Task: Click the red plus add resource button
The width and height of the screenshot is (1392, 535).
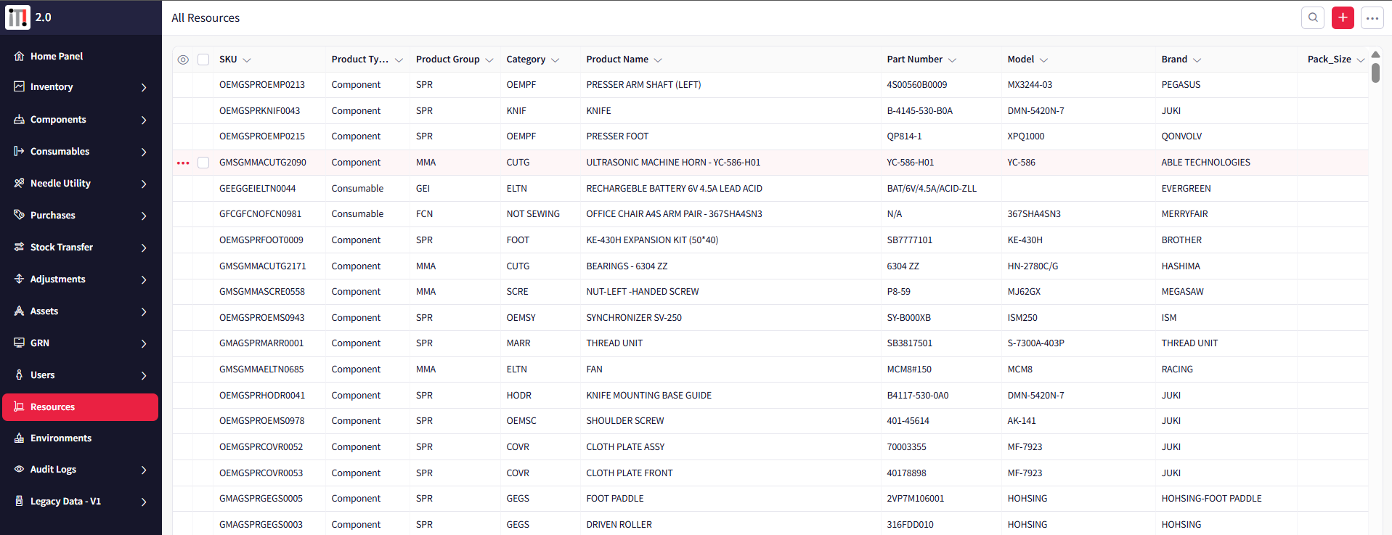Action: [x=1343, y=17]
